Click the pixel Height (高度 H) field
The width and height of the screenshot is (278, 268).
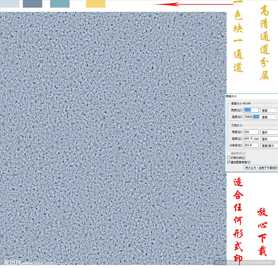[x=251, y=117]
